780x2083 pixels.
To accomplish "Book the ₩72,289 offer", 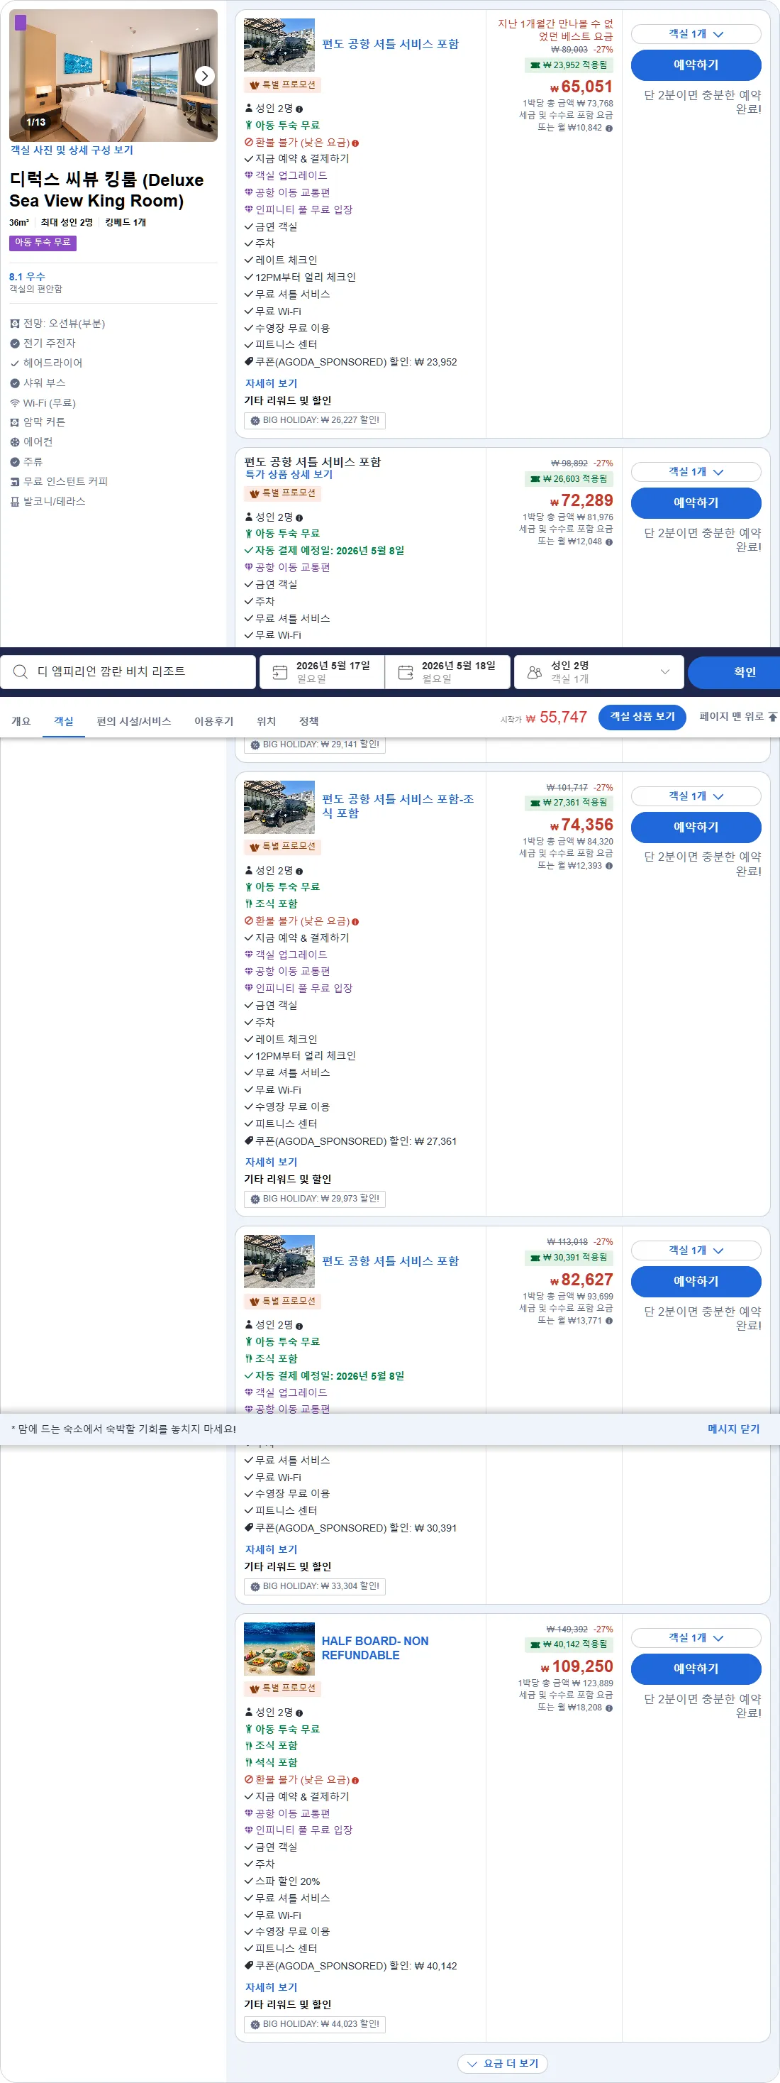I will click(695, 503).
